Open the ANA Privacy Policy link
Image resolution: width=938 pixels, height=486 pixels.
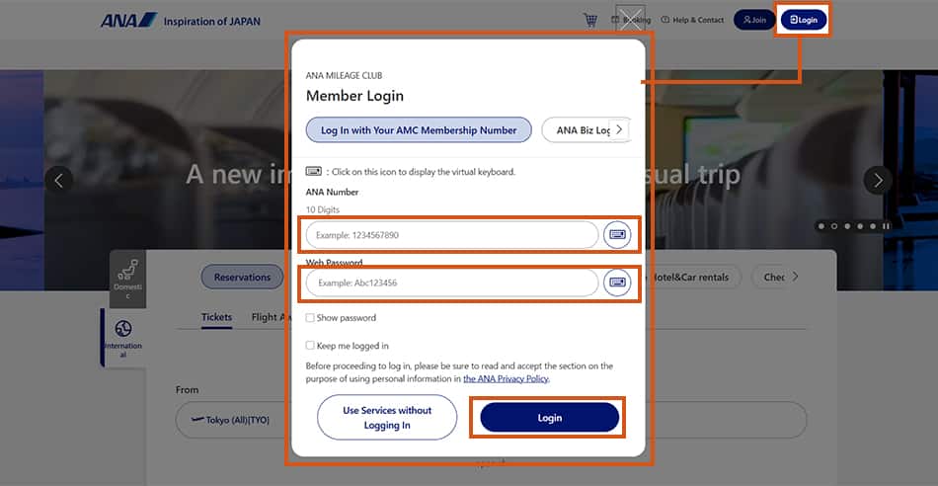[506, 378]
